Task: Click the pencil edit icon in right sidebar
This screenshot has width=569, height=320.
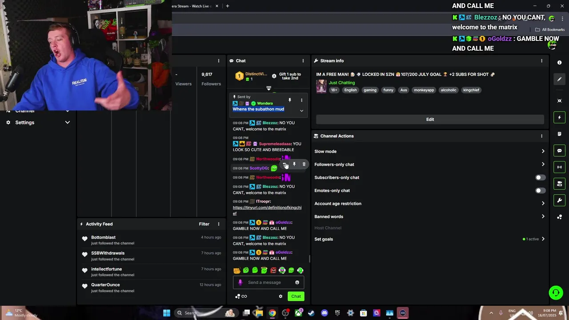Action: tap(560, 79)
